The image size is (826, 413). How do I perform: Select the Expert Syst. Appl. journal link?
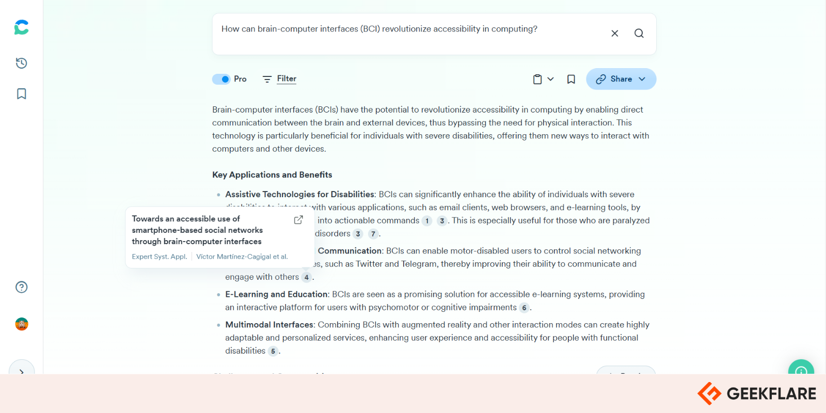click(159, 256)
